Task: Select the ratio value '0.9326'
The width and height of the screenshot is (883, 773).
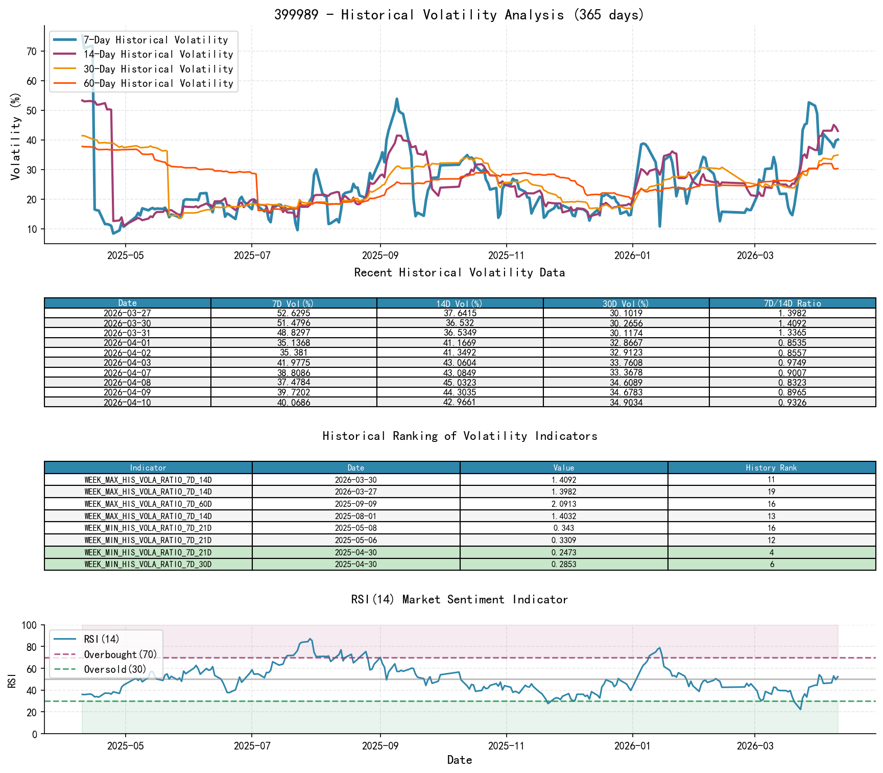Action: (793, 402)
